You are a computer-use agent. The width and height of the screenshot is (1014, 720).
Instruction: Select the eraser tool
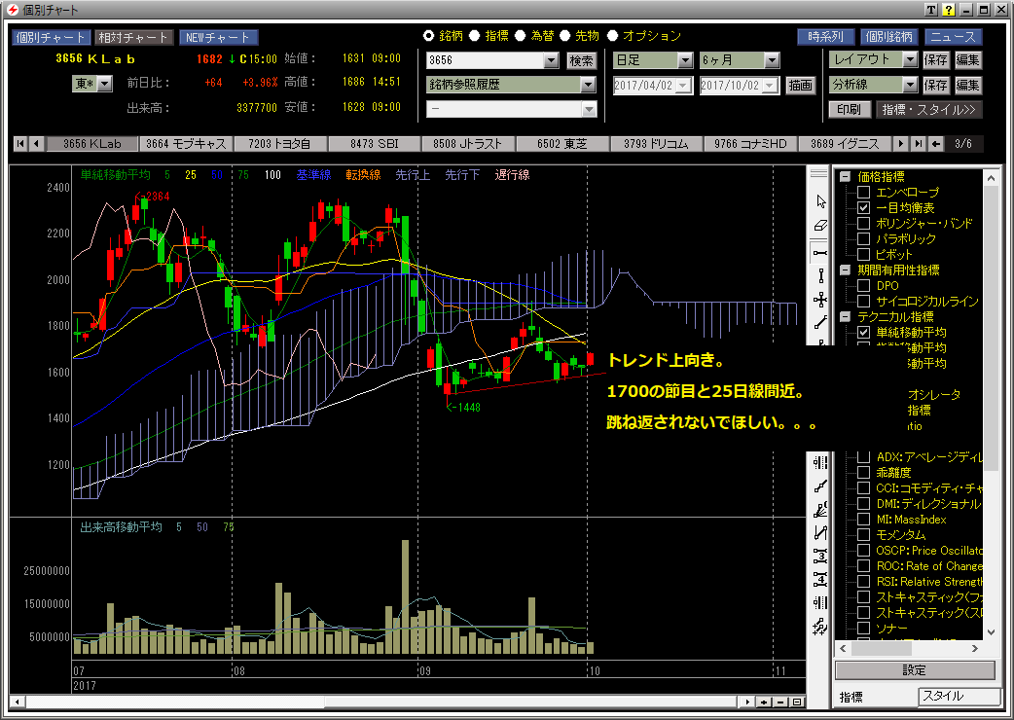(820, 226)
